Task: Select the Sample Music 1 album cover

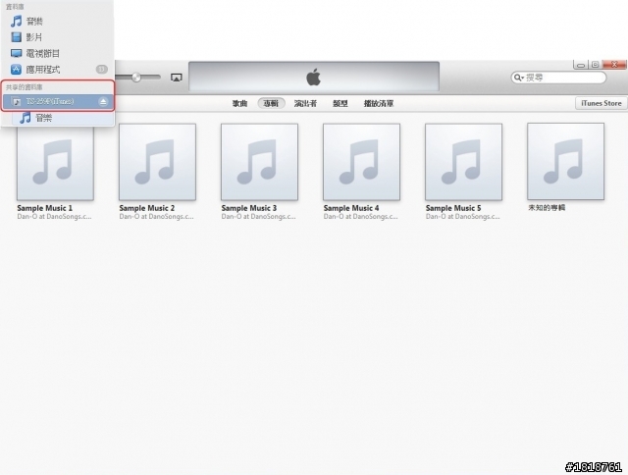Action: (55, 162)
